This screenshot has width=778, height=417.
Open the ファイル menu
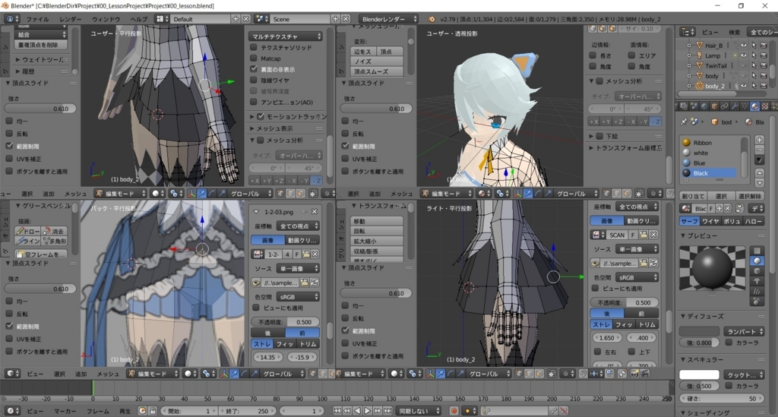pyautogui.click(x=37, y=19)
